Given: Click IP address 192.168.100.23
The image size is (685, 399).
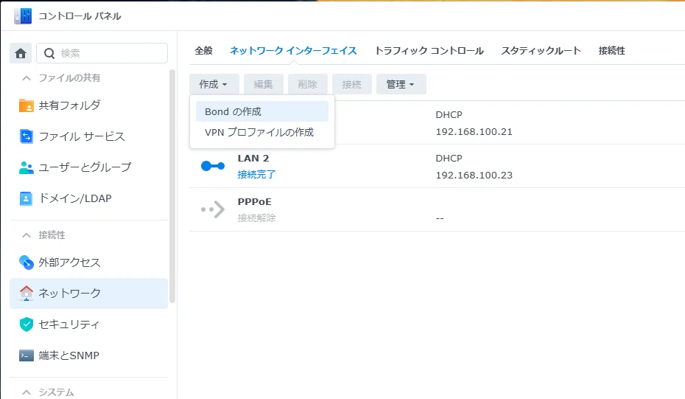Looking at the screenshot, I should pyautogui.click(x=474, y=175).
